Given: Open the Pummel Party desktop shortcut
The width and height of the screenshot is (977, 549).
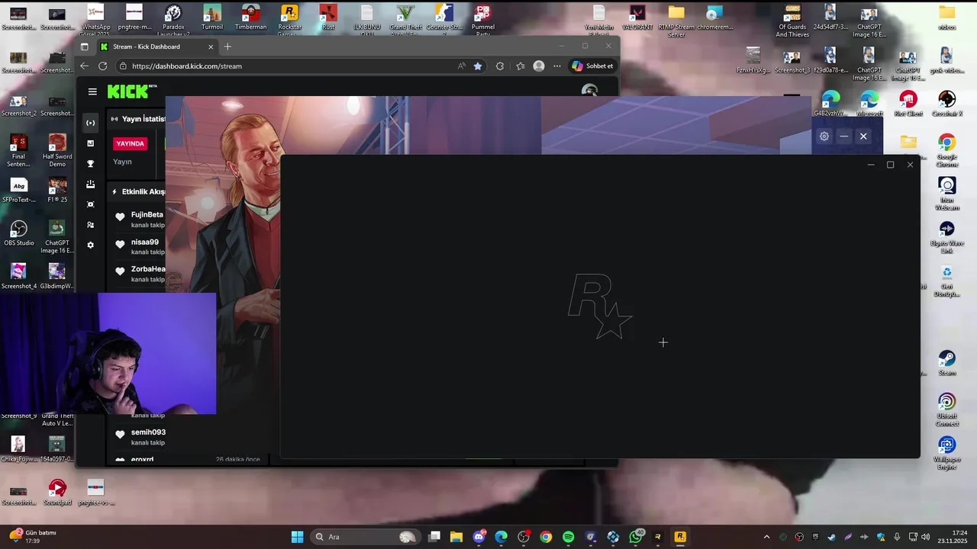Looking at the screenshot, I should [x=482, y=20].
